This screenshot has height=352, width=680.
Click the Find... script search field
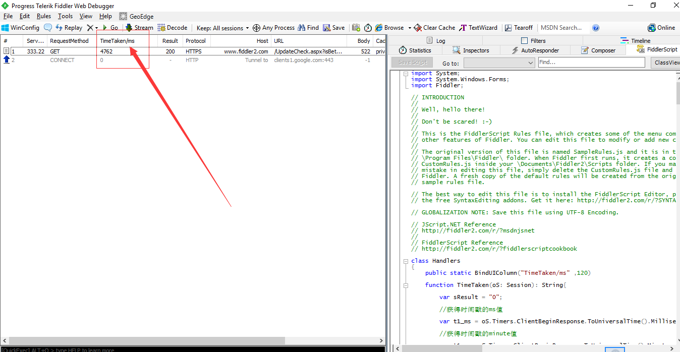click(591, 62)
